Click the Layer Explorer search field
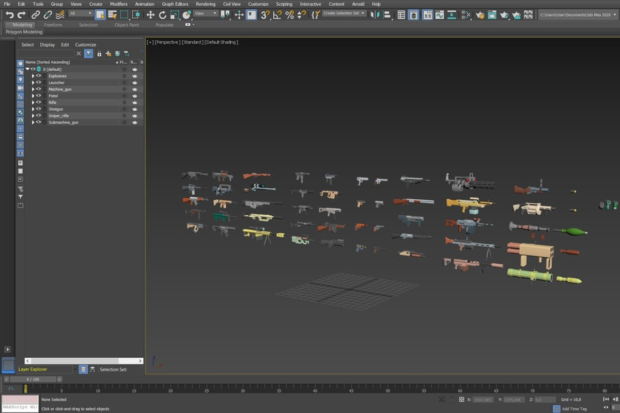Viewport: 620px width, 413px height. click(47, 54)
